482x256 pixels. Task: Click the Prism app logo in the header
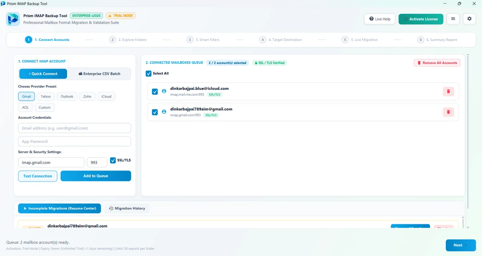(x=13, y=19)
